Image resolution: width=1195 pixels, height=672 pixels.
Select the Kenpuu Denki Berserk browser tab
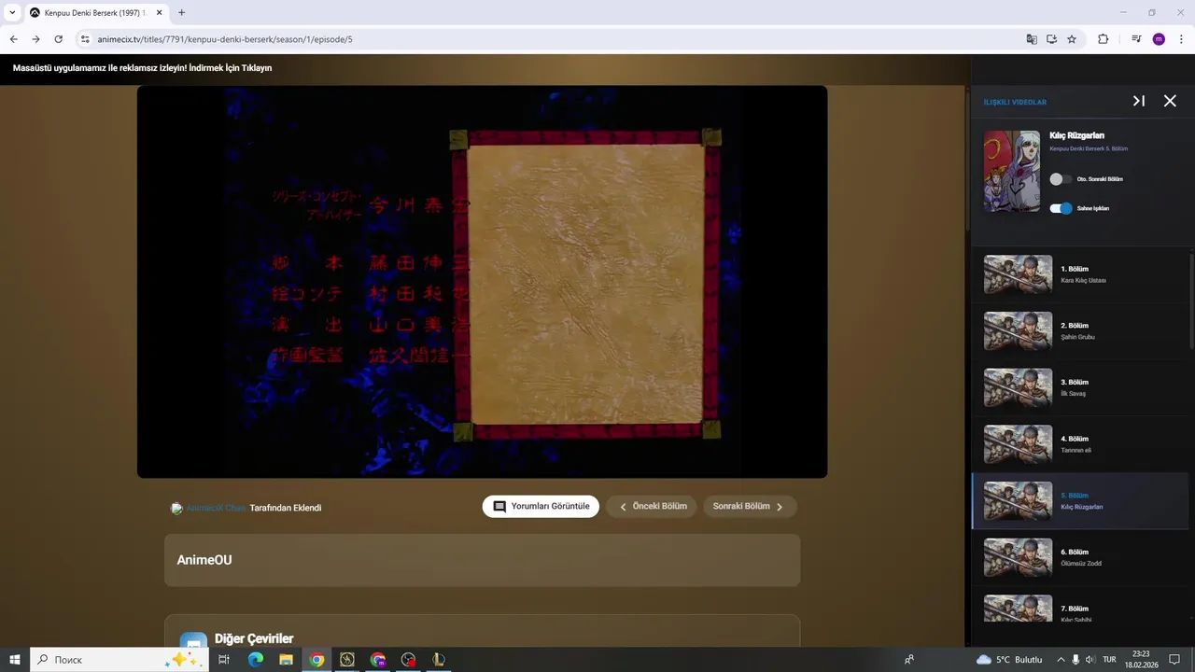97,13
